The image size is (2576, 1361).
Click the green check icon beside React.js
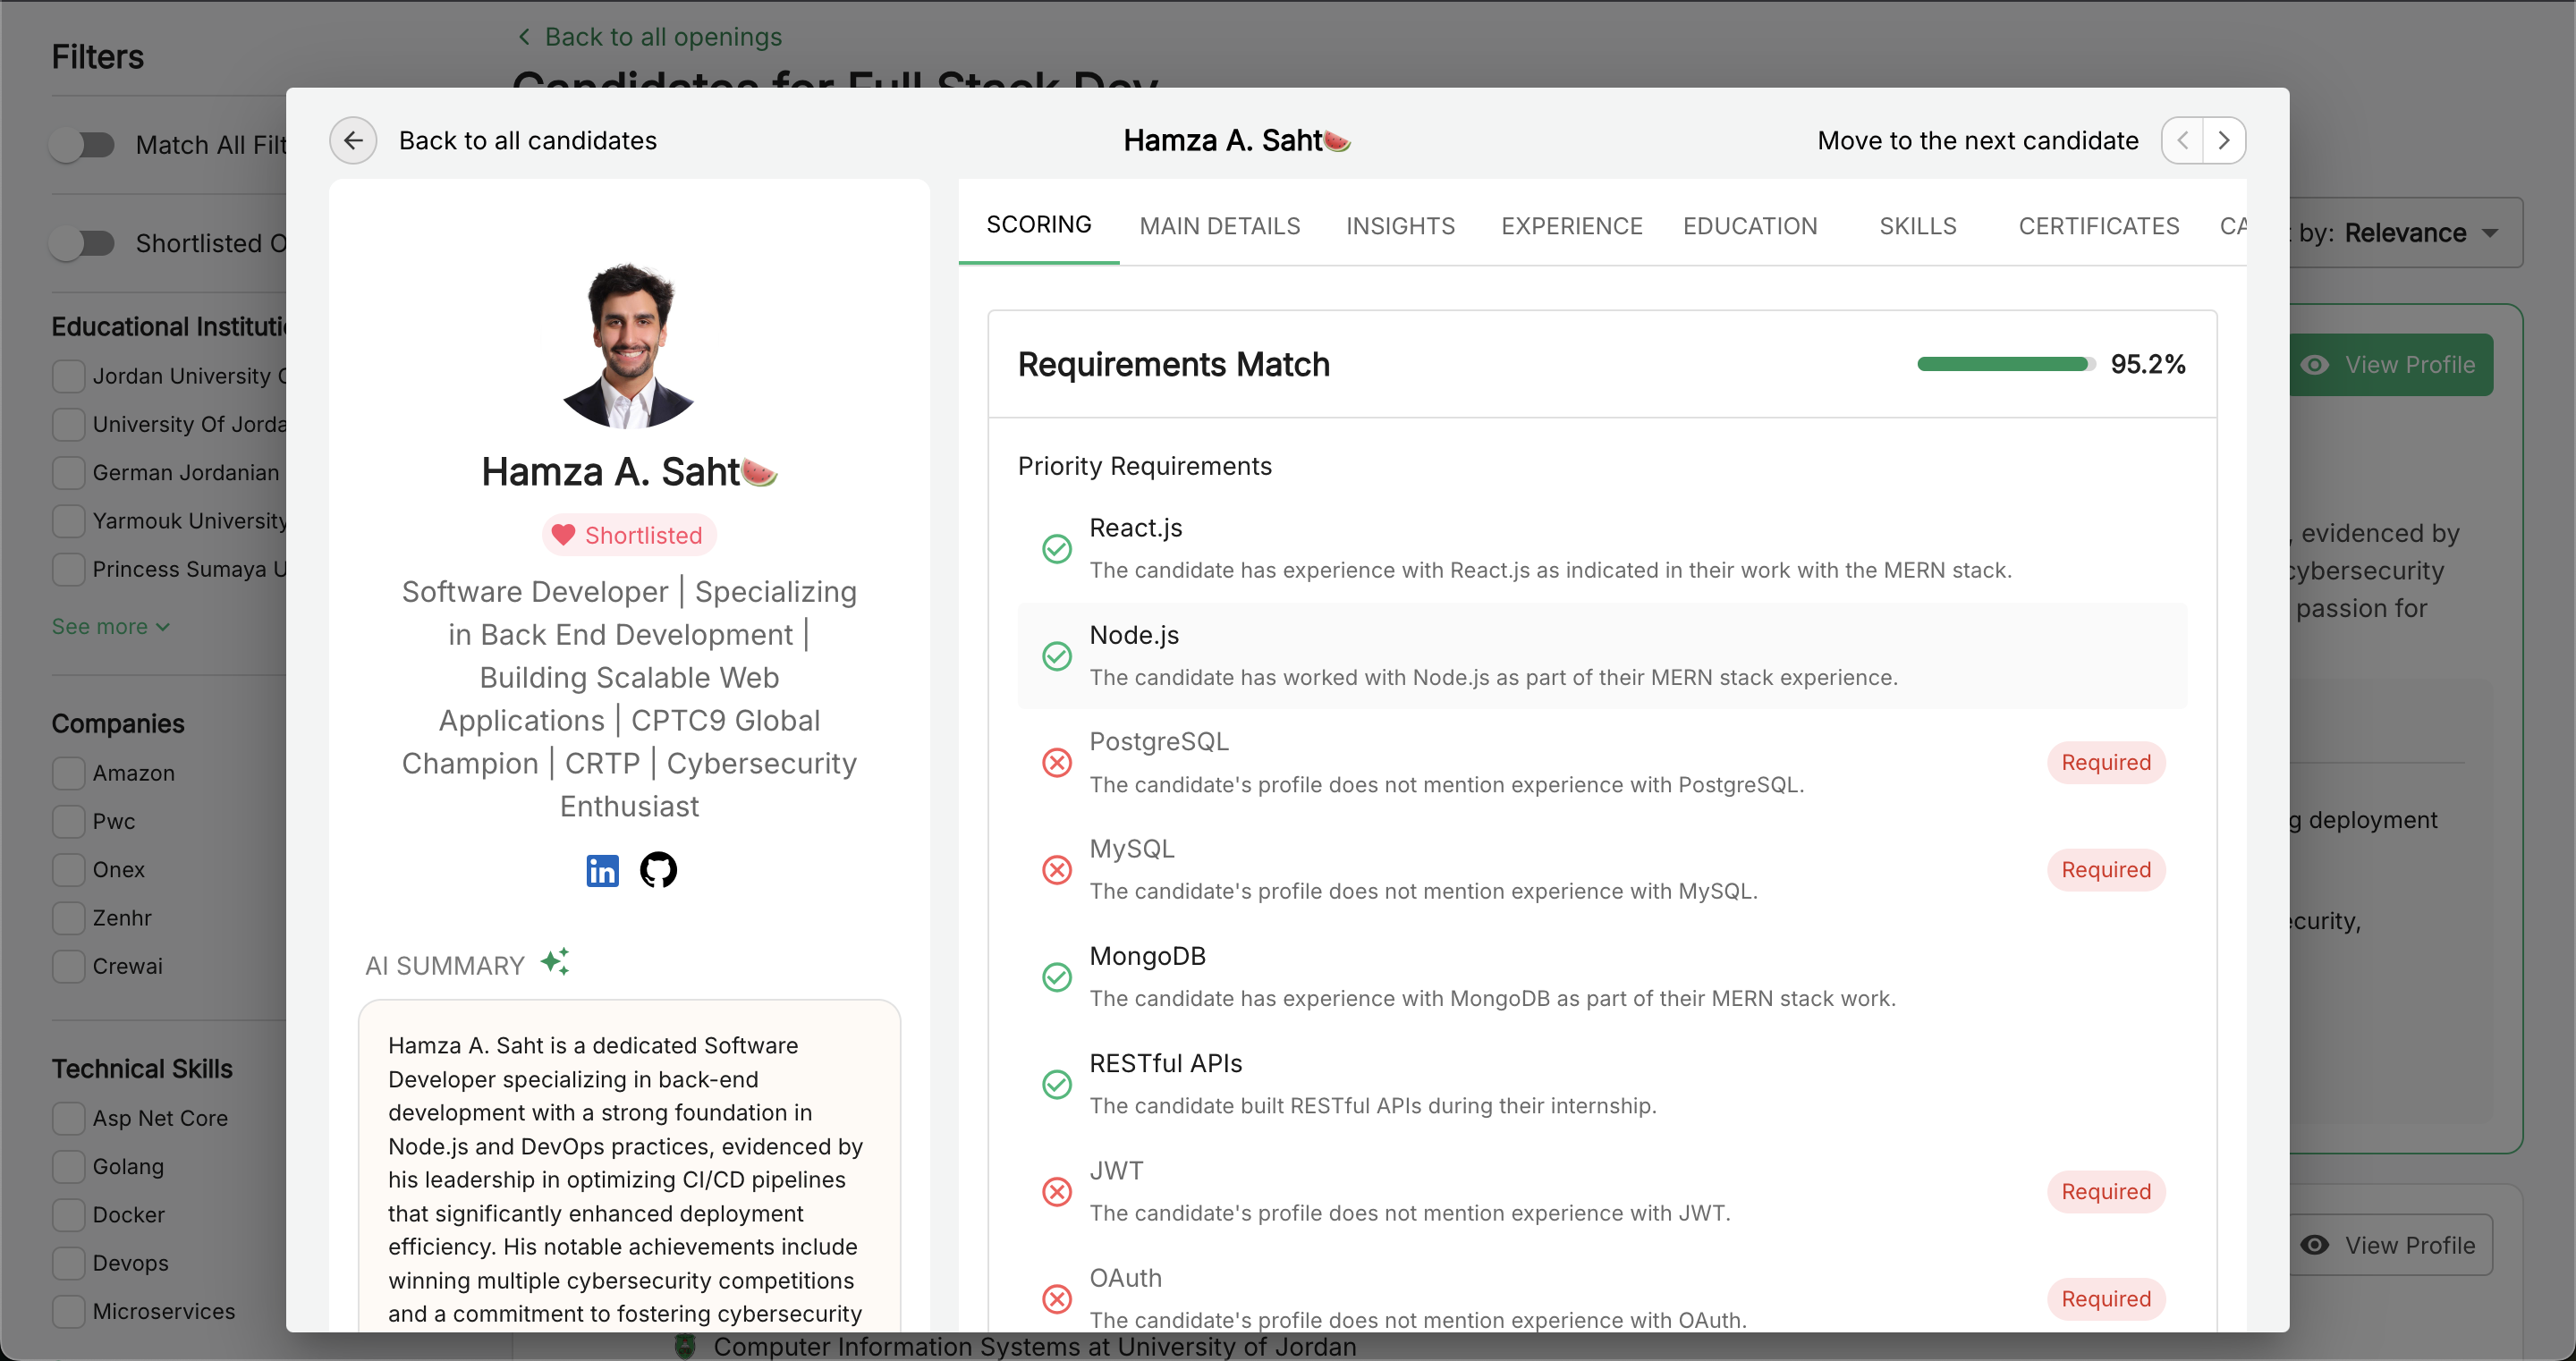click(x=1056, y=549)
